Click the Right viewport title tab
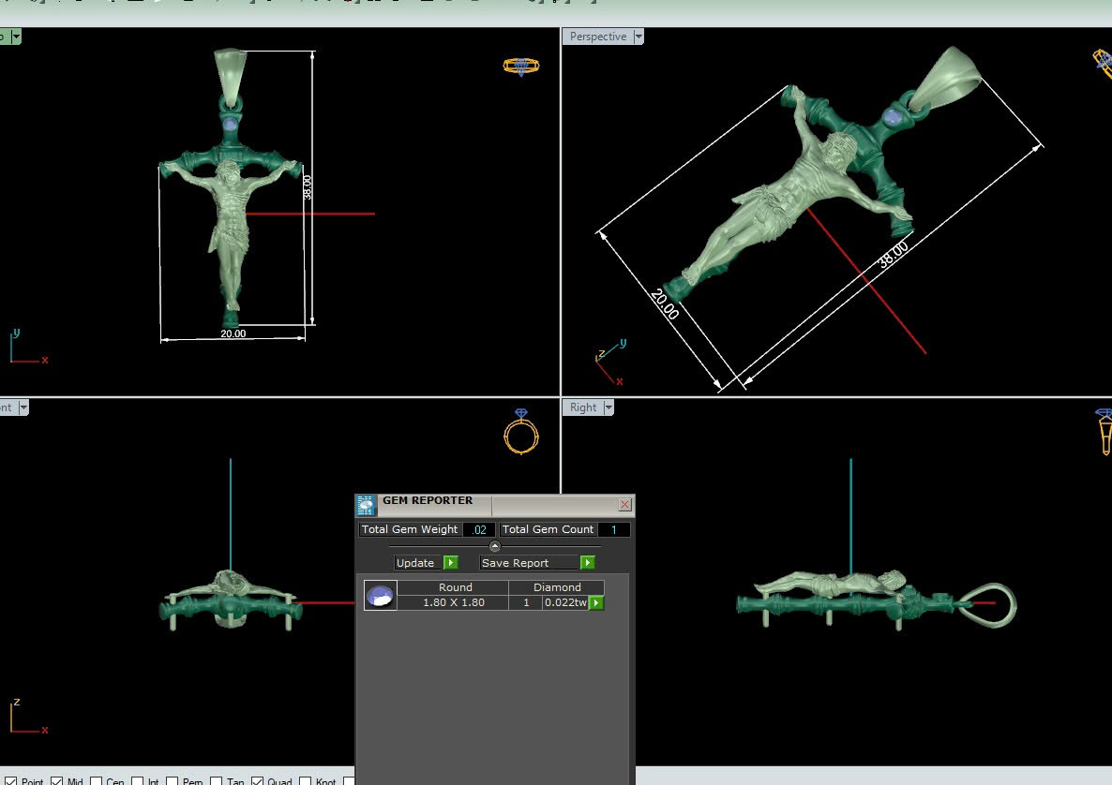1112x785 pixels. (582, 407)
